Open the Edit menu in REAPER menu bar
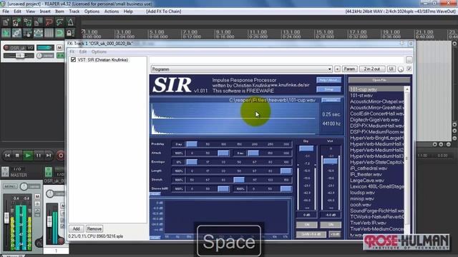The height and width of the screenshot is (257, 458). tap(17, 11)
